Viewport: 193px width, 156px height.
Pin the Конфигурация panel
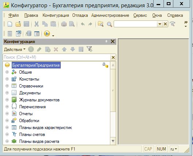(106, 42)
